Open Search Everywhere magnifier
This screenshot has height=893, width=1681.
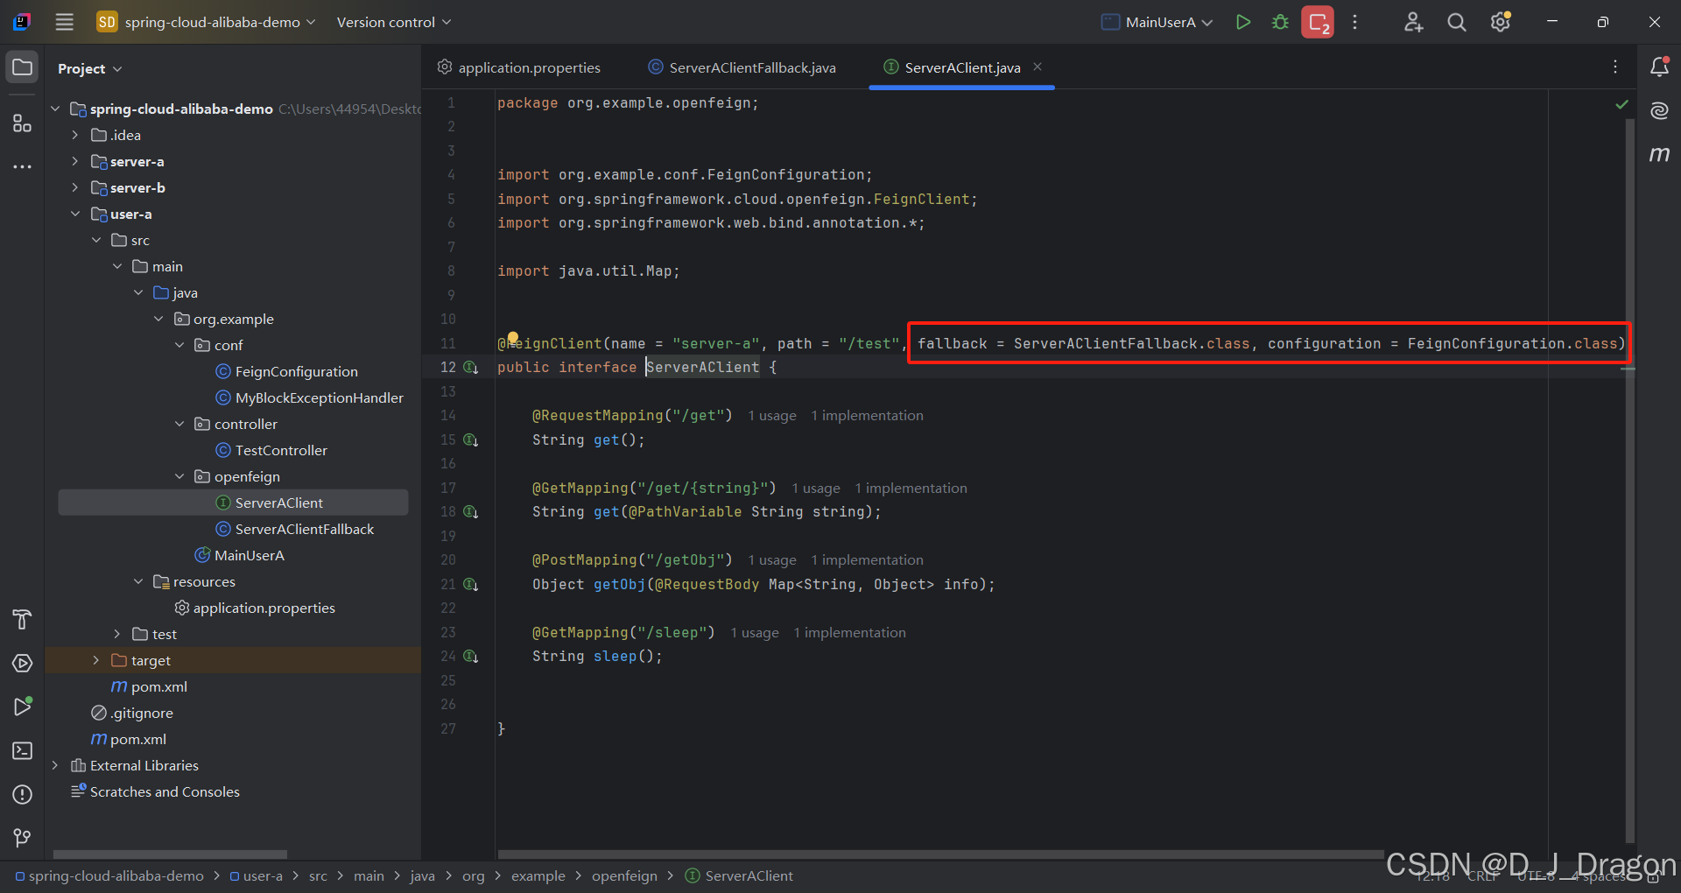pos(1456,22)
